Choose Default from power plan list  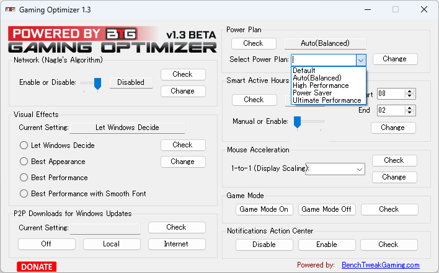coord(329,71)
